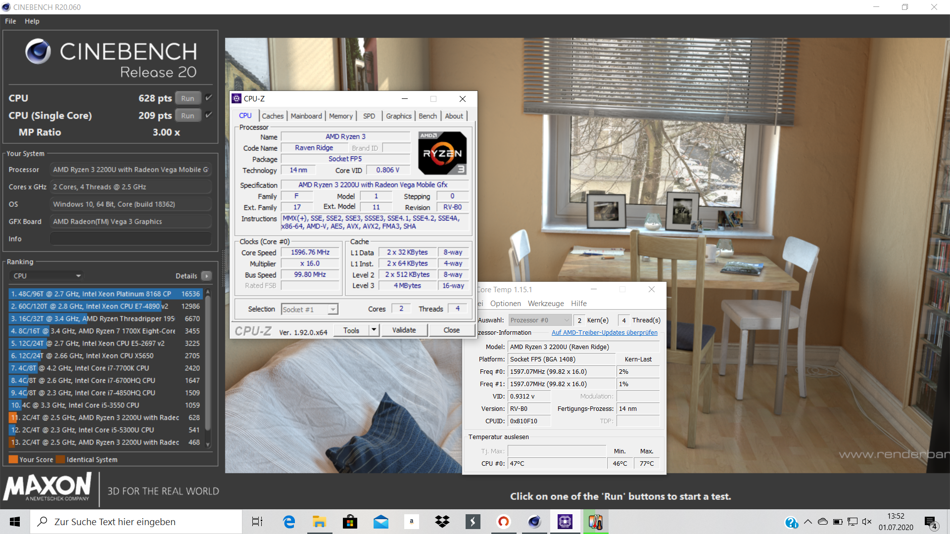
Task: Open the Cinebench File menu
Action: [x=10, y=21]
